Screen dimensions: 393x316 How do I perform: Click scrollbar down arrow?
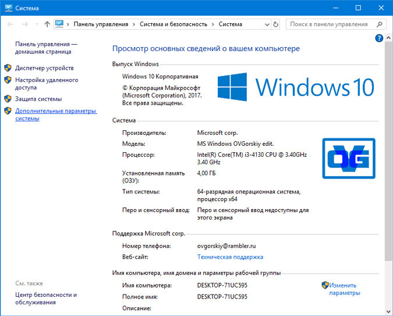pos(388,311)
